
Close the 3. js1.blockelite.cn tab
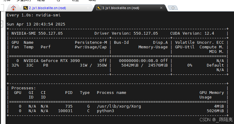tap(161, 8)
